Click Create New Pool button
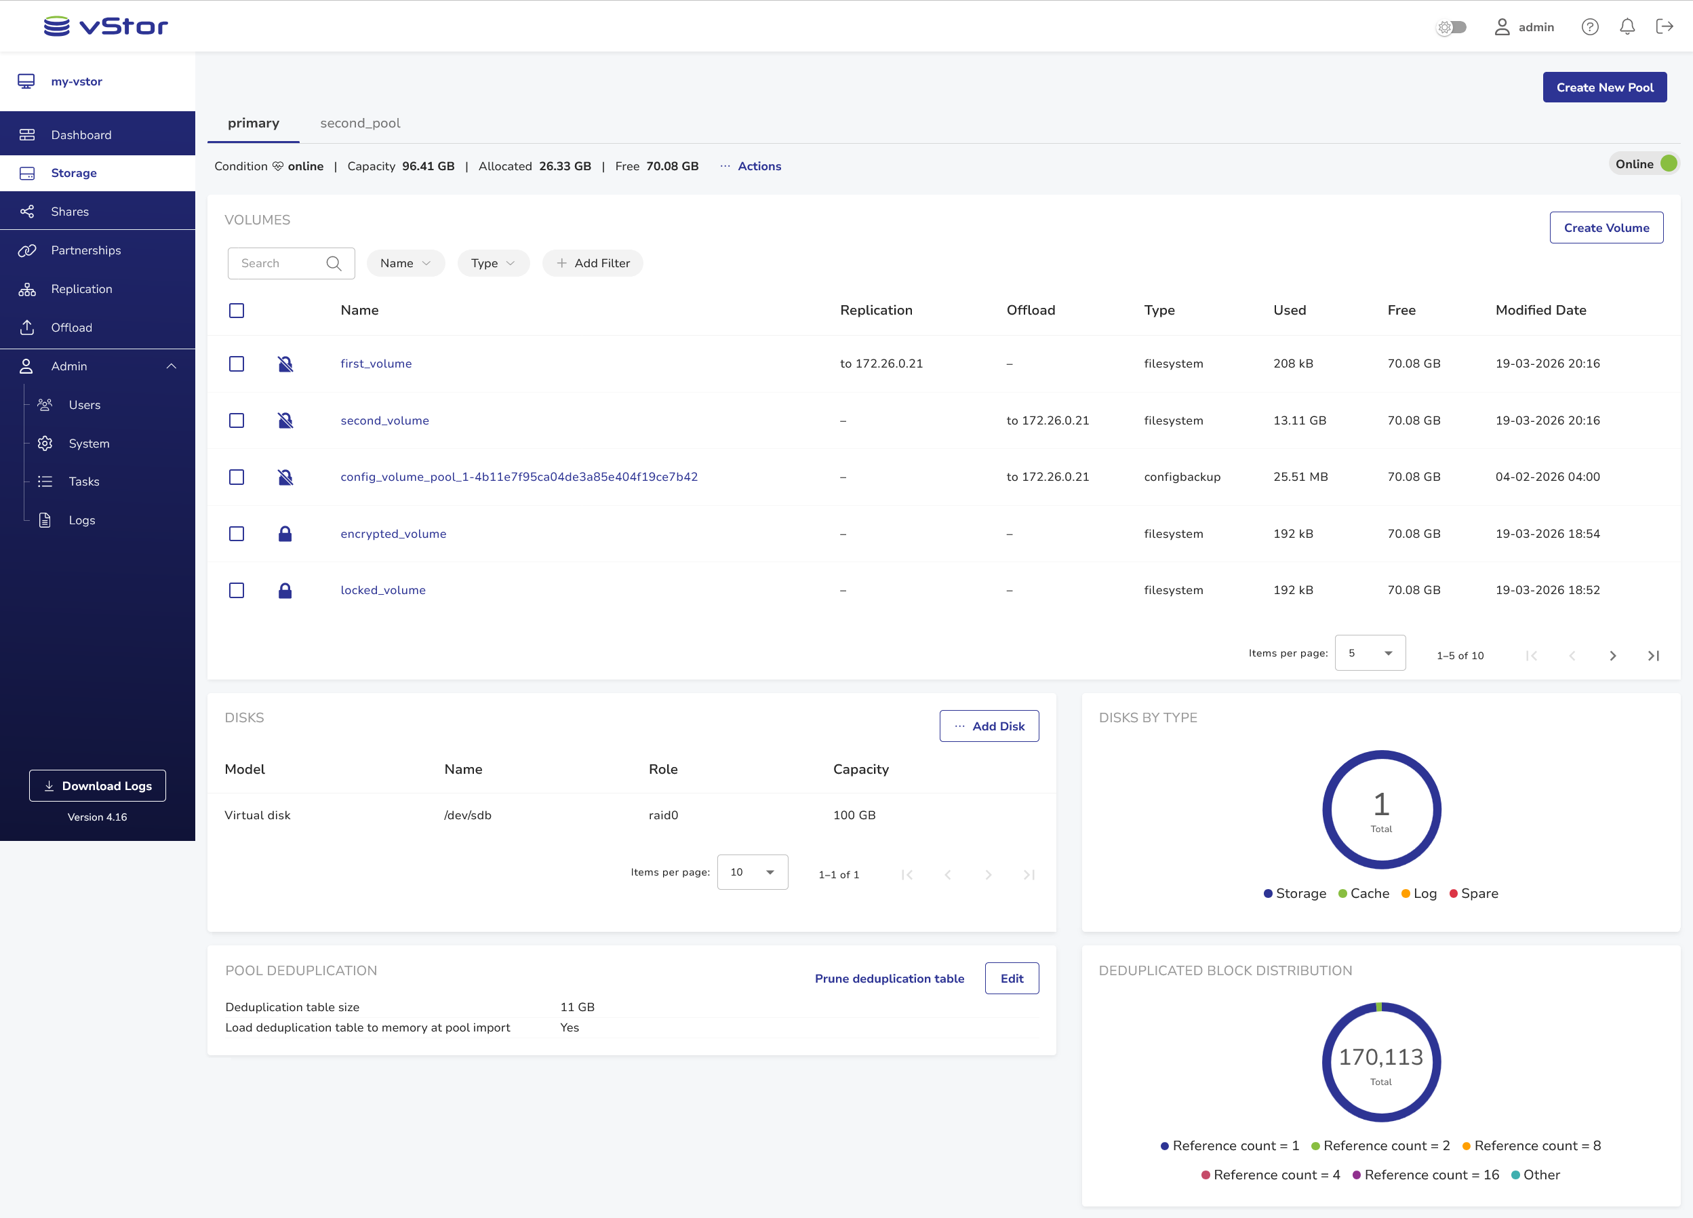1693x1218 pixels. click(x=1605, y=87)
